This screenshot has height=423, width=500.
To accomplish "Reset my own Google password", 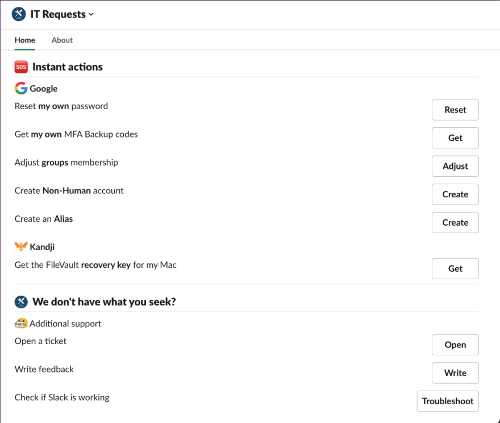I will 455,110.
